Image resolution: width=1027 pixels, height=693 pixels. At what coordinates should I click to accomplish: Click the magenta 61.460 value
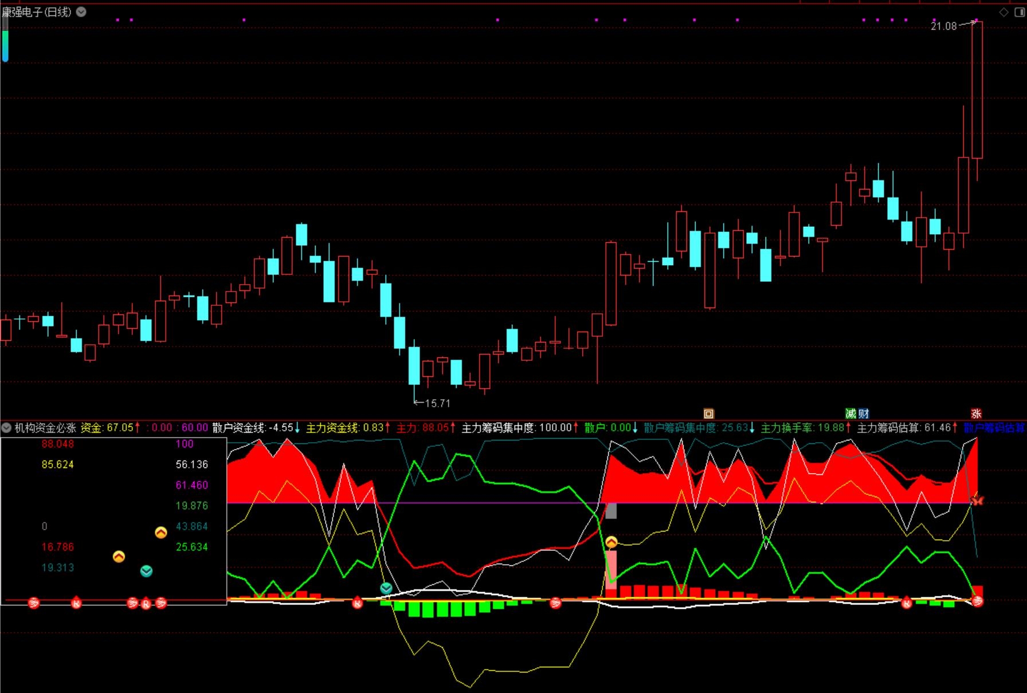(x=191, y=485)
